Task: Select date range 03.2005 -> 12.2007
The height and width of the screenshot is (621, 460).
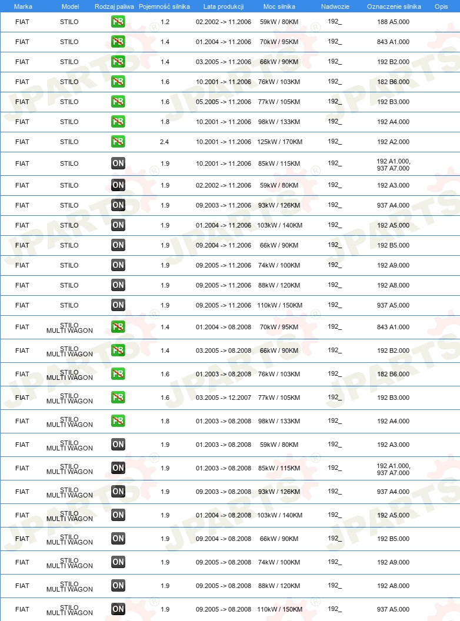Action: [x=224, y=398]
